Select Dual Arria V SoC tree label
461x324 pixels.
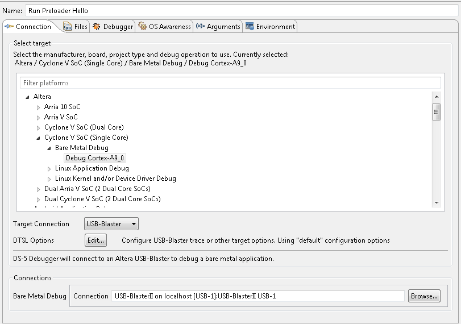[x=97, y=189]
